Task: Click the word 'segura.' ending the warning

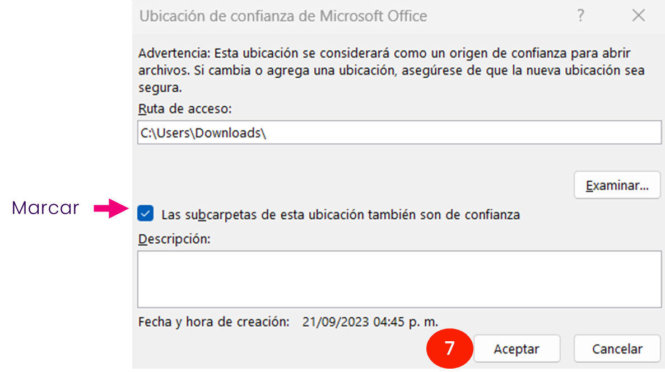Action: click(x=160, y=88)
